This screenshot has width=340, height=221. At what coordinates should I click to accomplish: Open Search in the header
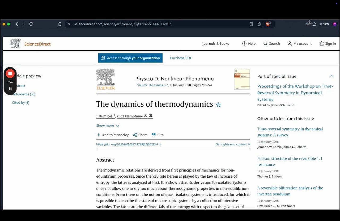271,43
